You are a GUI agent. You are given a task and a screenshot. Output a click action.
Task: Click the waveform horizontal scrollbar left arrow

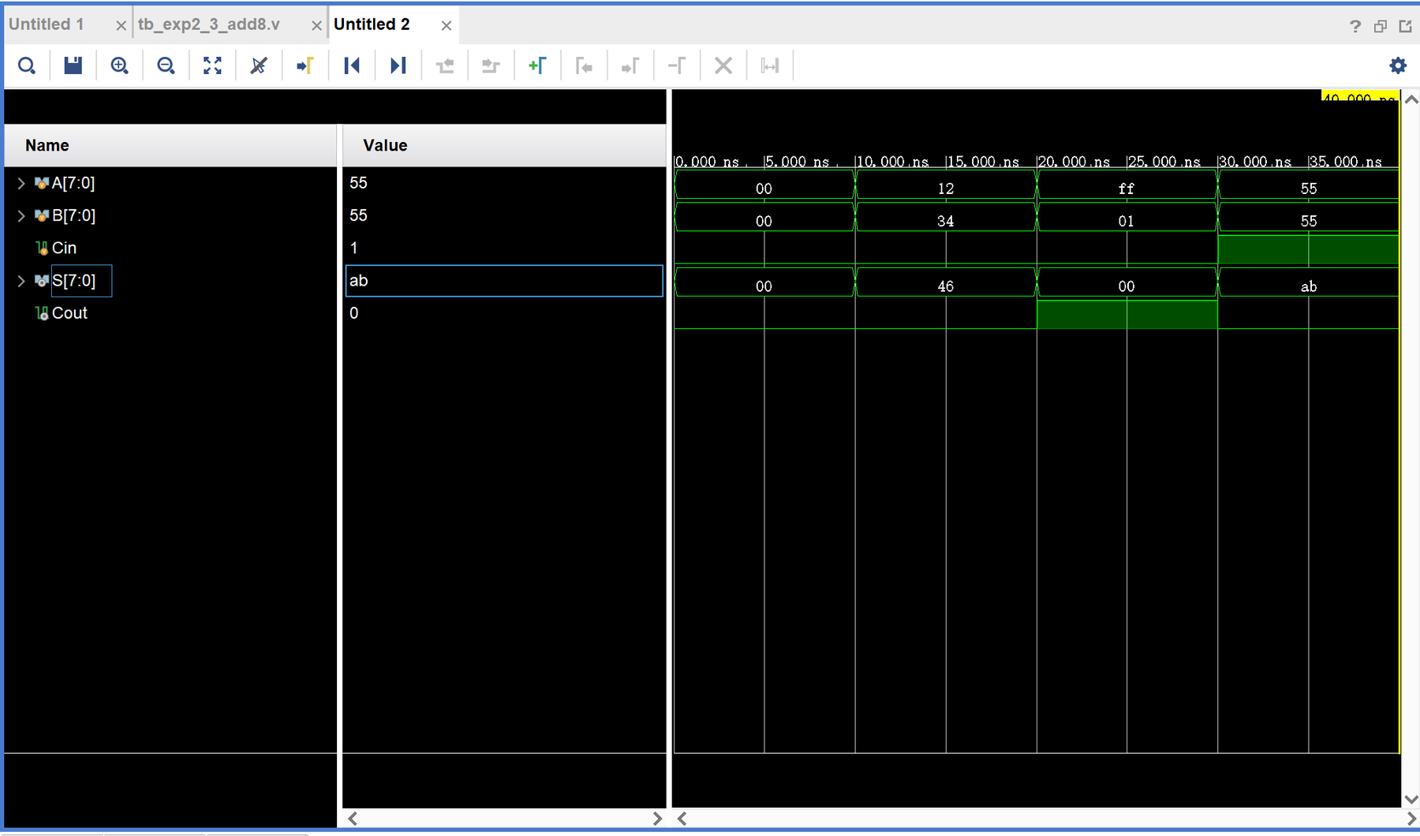pyautogui.click(x=682, y=819)
